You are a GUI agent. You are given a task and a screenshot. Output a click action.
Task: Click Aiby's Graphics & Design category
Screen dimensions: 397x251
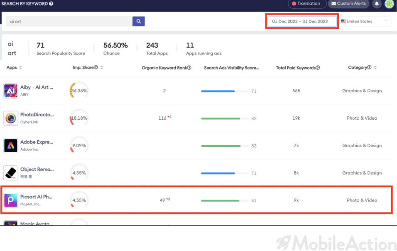pos(362,91)
